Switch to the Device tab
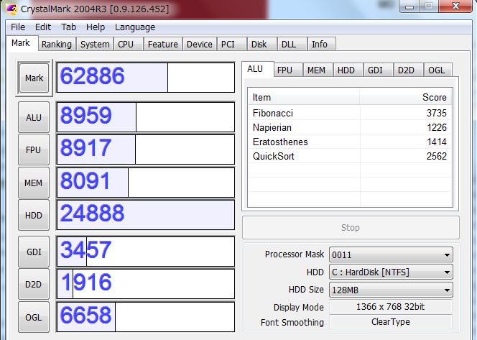The width and height of the screenshot is (477, 340). 200,44
